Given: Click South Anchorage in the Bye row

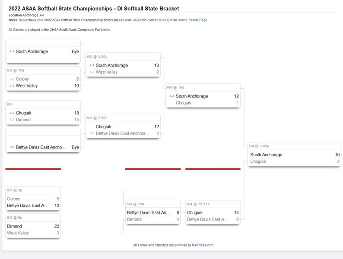Looking at the screenshot, I should 32,52.
